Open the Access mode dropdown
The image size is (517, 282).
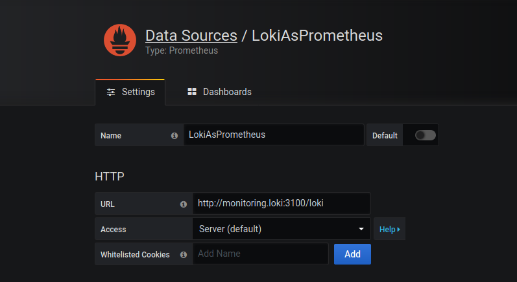(x=279, y=229)
